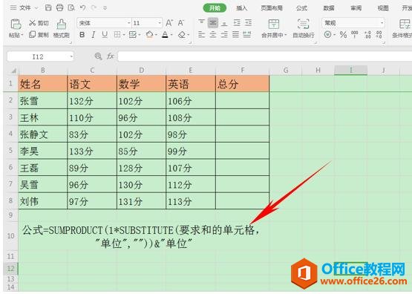Image resolution: width=412 pixels, height=294 pixels.
Task: Decrease indent in the alignment group
Action: (x=237, y=23)
